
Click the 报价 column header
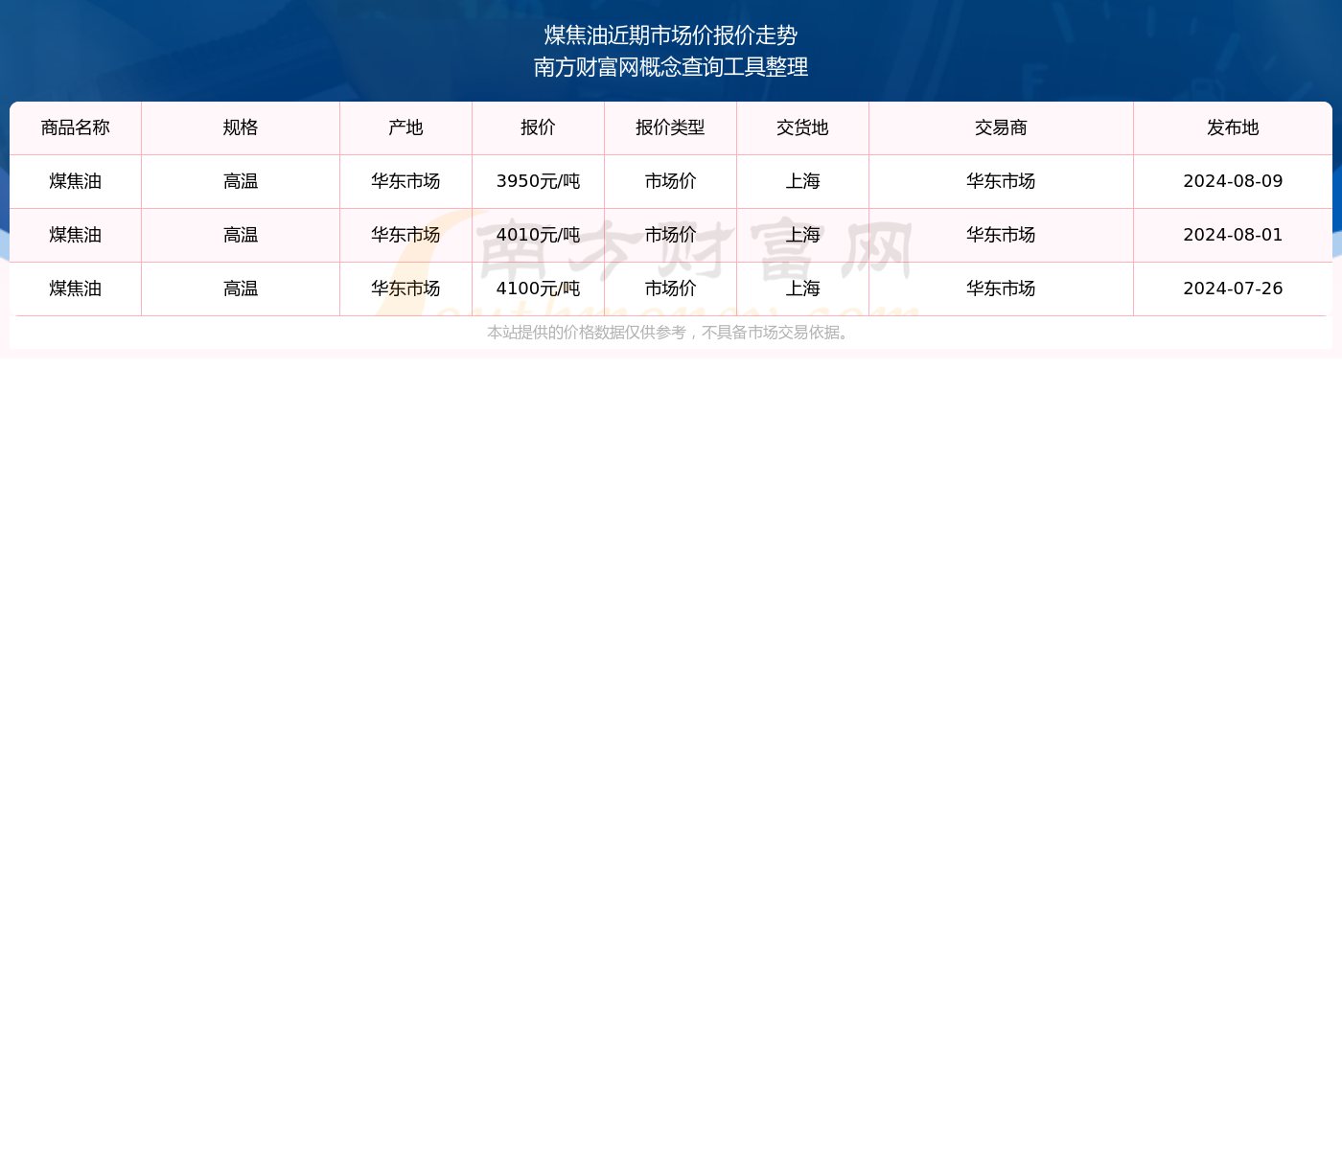538,128
